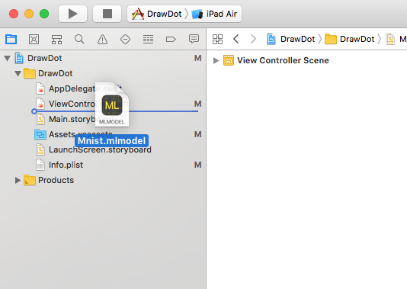Open the Source Control navigator
The height and width of the screenshot is (289, 407).
click(34, 40)
